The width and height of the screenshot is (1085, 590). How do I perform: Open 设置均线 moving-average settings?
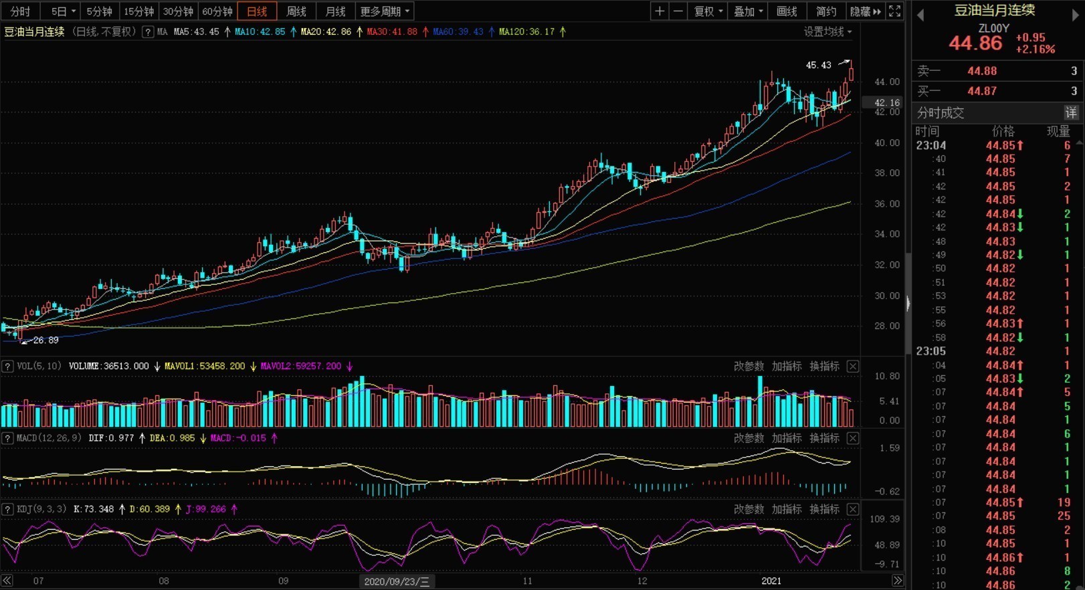828,31
